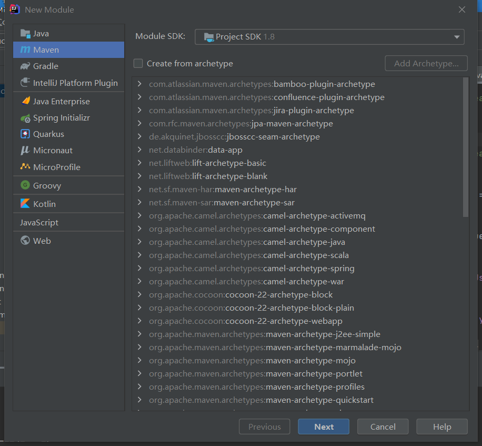Click the Kotlin logo icon
Screen dimensions: 482x446
click(25, 203)
